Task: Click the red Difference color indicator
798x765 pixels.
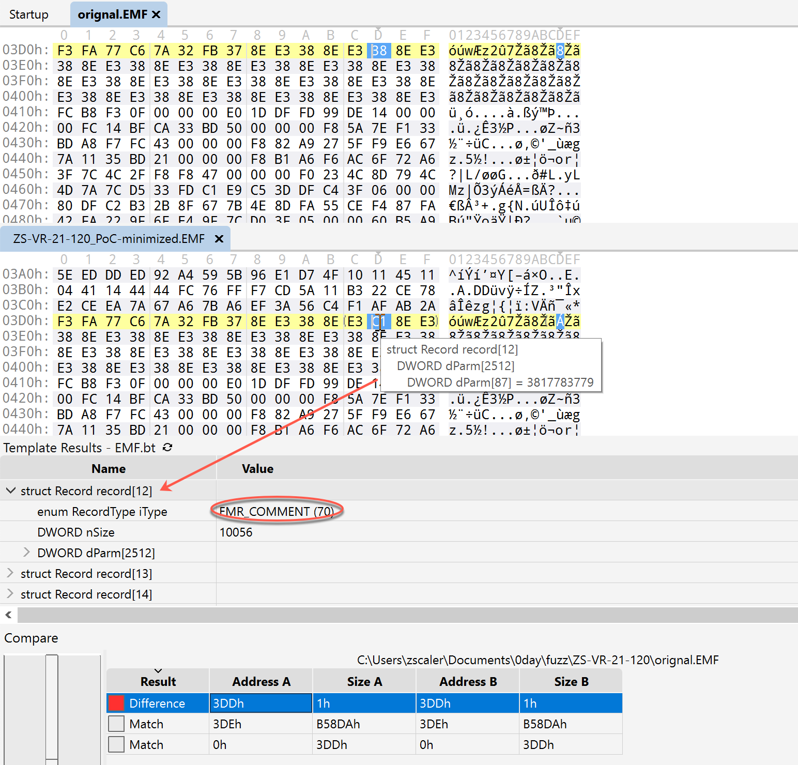Action: tap(116, 703)
